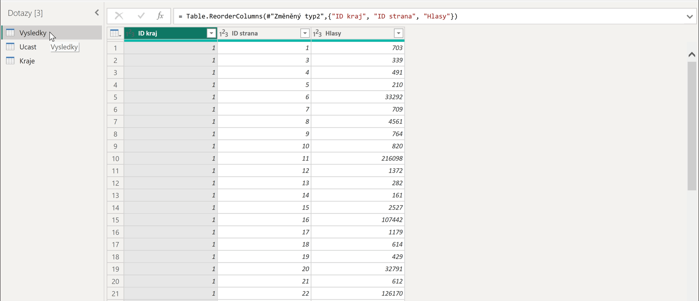The width and height of the screenshot is (699, 301).
Task: Click the Ucast table icon
Action: [x=10, y=47]
